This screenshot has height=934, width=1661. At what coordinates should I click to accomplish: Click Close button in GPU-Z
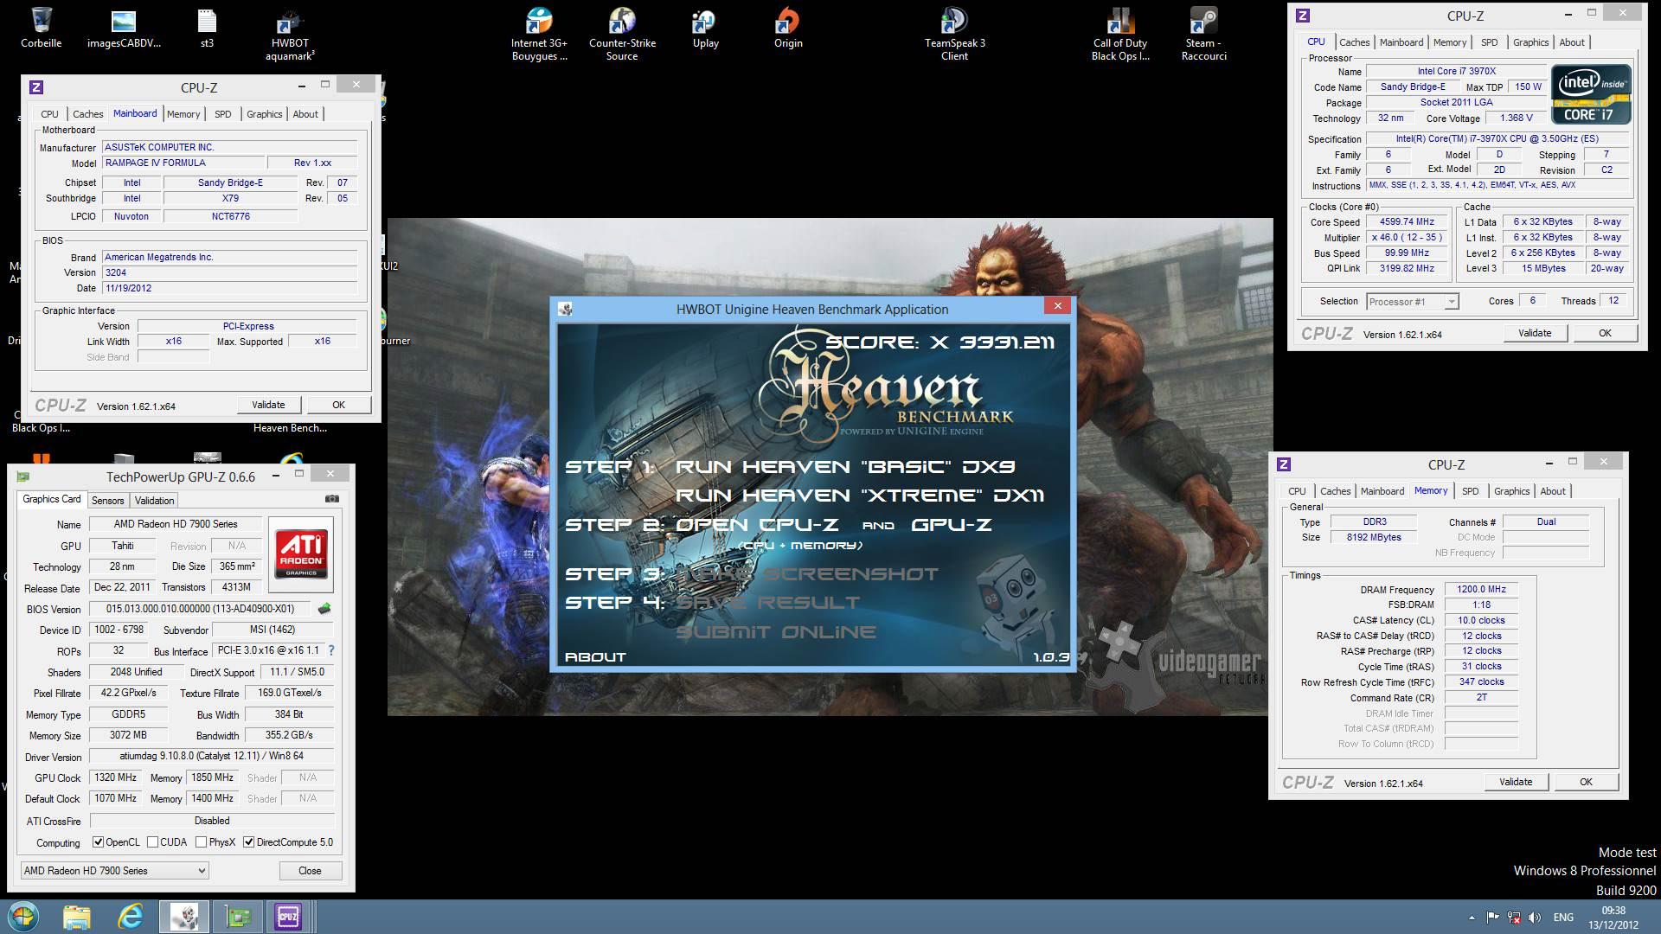(x=310, y=871)
